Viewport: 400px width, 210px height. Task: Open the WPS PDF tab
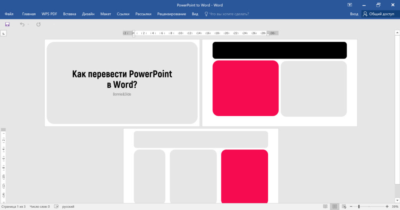[x=49, y=14]
